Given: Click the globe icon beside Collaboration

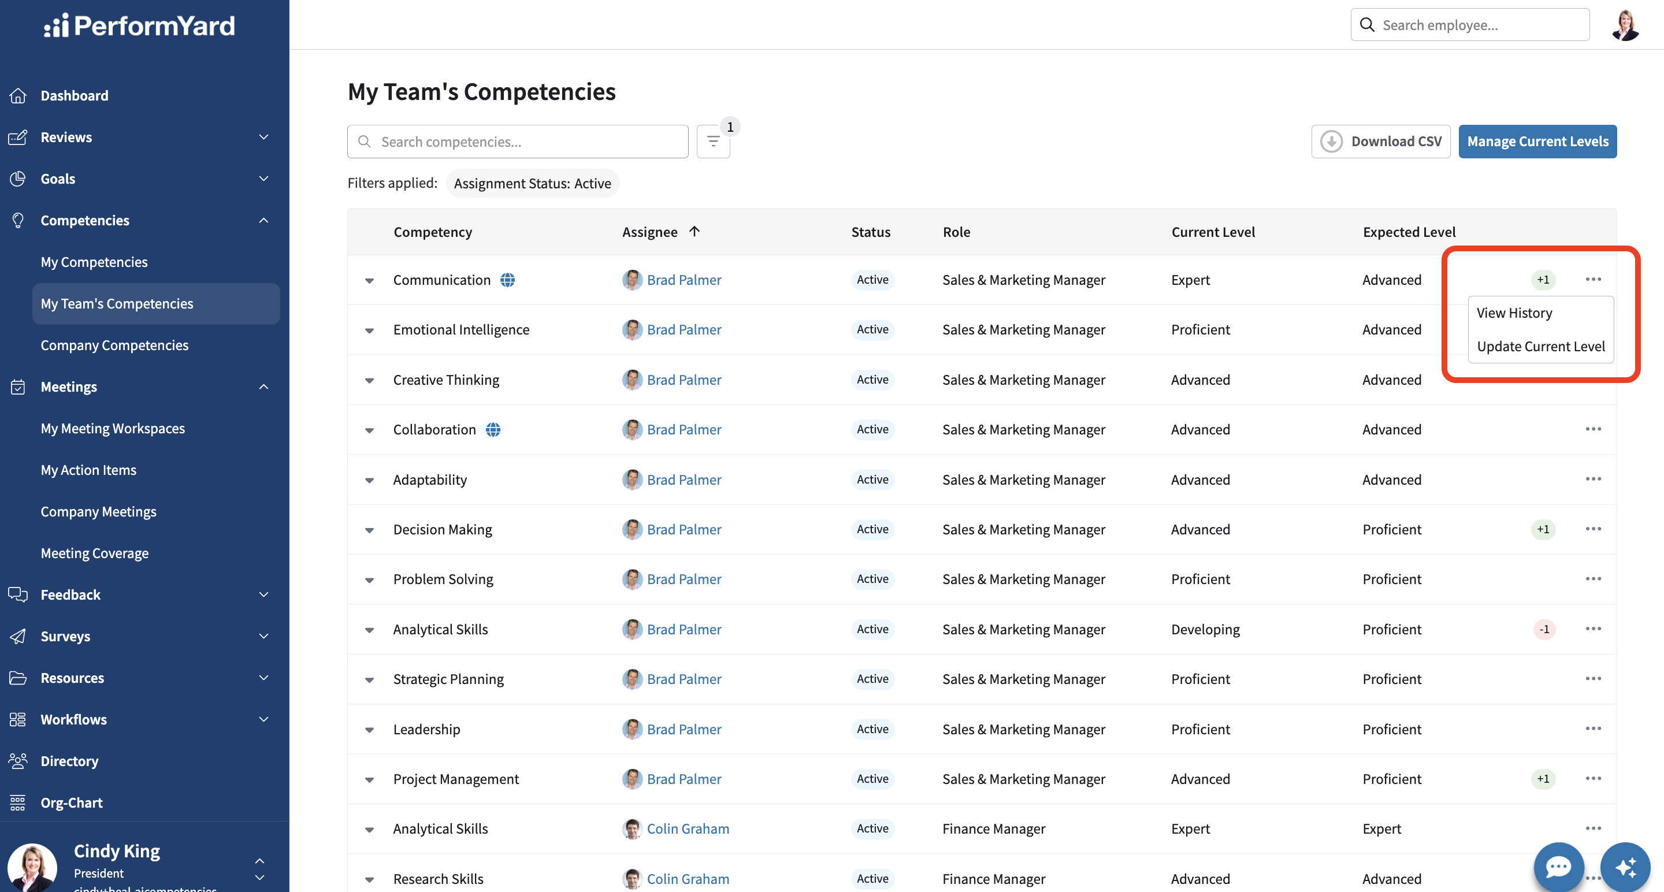Looking at the screenshot, I should [493, 429].
